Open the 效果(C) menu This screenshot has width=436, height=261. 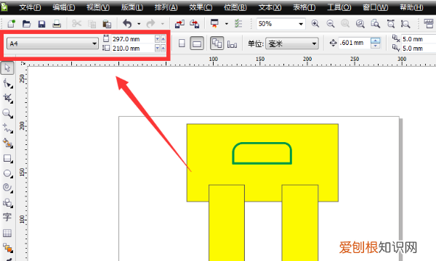point(201,7)
